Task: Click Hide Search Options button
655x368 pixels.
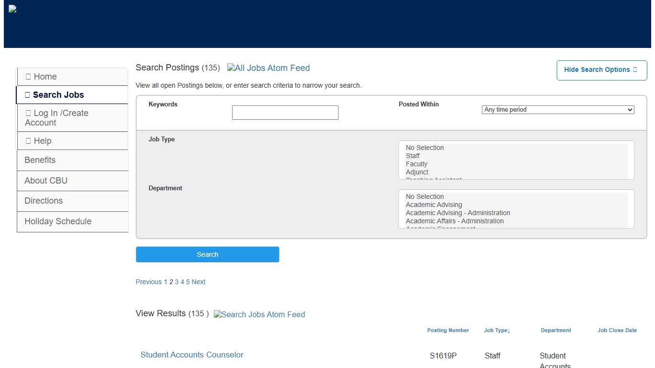Action: pyautogui.click(x=601, y=70)
